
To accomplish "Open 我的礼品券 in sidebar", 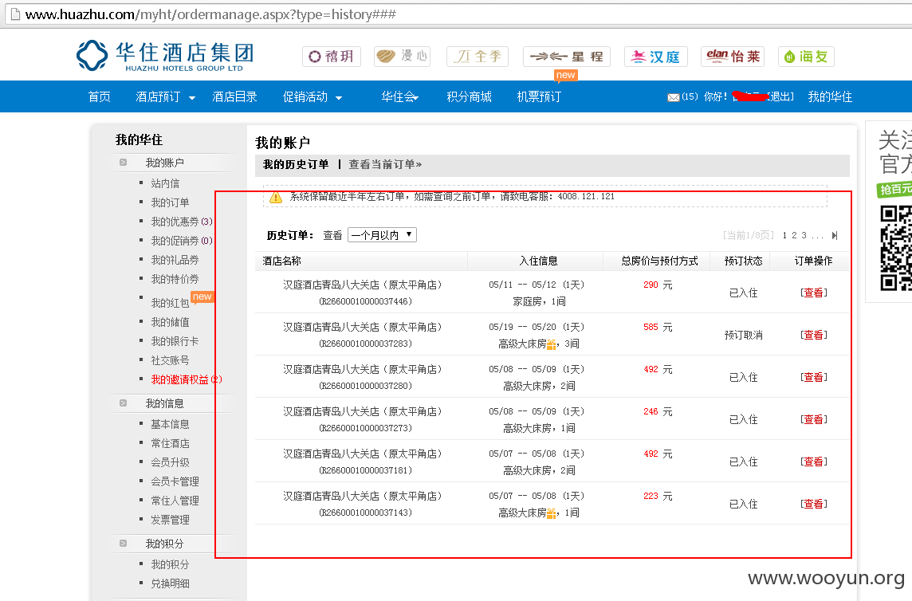I will [175, 260].
